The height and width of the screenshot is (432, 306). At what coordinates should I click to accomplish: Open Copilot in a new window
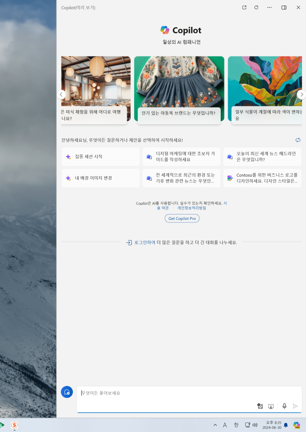(x=244, y=7)
